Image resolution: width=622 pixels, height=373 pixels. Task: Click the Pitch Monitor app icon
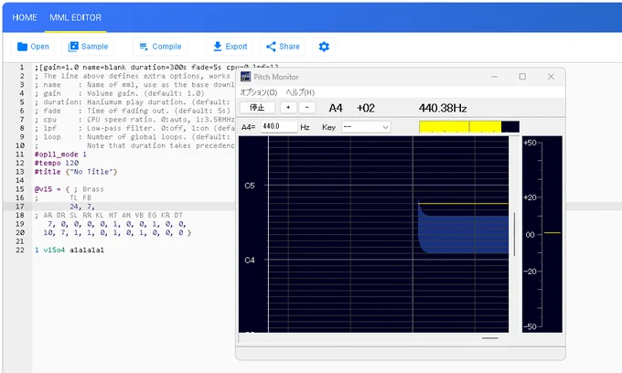(245, 77)
